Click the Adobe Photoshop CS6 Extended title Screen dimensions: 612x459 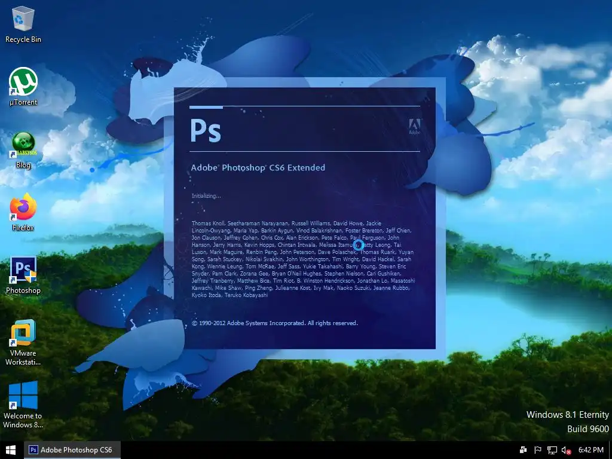[258, 168]
